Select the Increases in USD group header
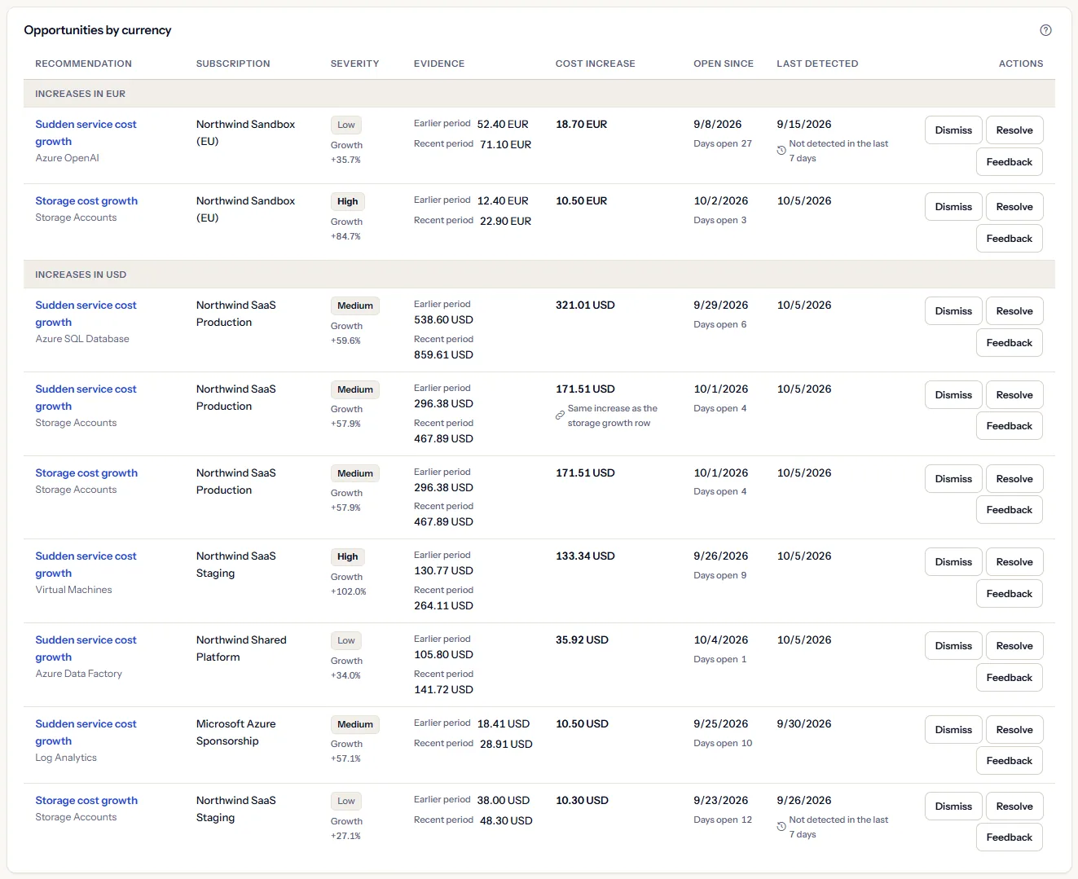1078x879 pixels. click(x=539, y=275)
